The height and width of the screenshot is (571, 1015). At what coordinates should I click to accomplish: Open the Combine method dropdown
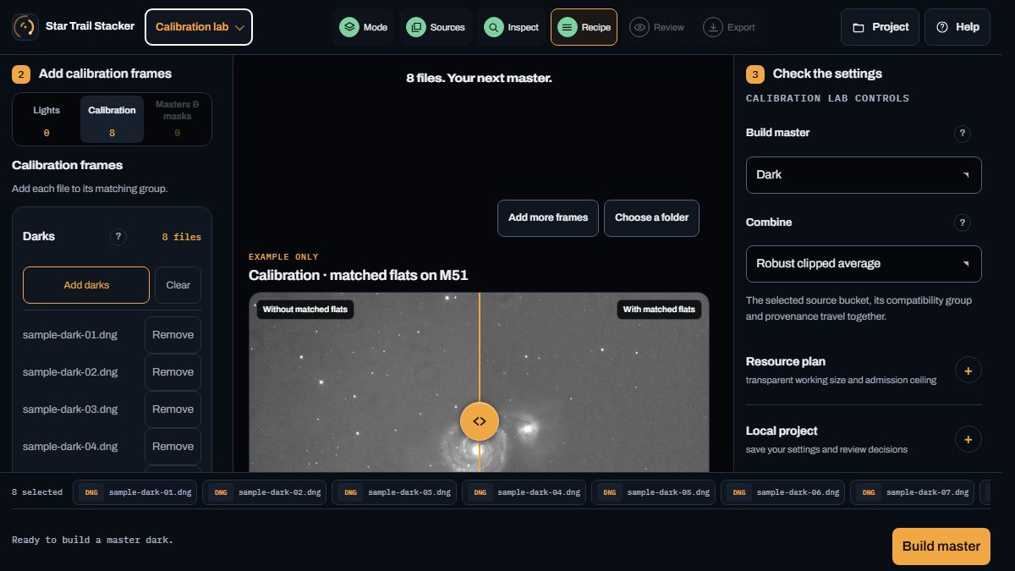click(864, 264)
